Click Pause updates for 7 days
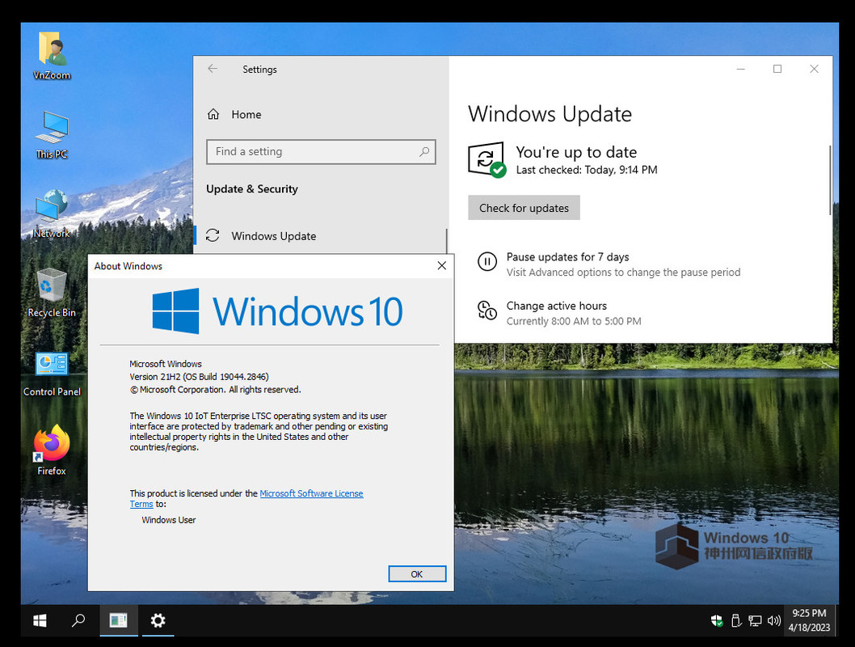 [567, 257]
